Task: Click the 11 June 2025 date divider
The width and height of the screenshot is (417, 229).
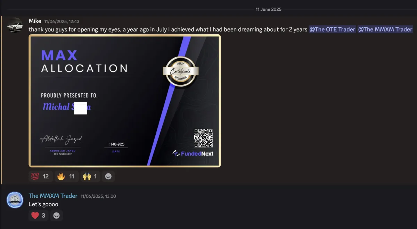Action: pyautogui.click(x=269, y=9)
